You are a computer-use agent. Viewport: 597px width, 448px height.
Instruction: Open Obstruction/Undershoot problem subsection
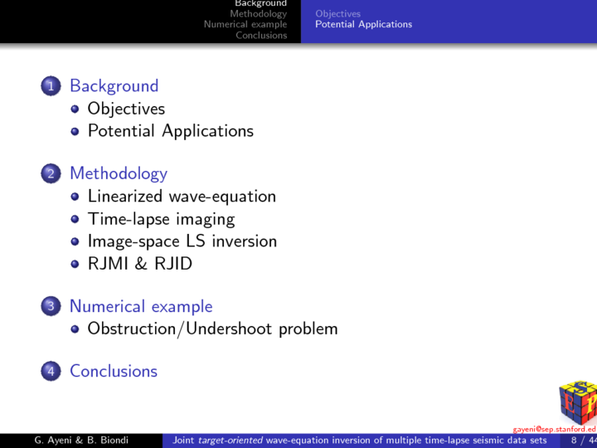212,329
